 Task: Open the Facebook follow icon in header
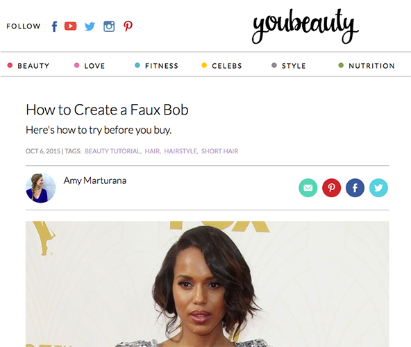(x=54, y=26)
